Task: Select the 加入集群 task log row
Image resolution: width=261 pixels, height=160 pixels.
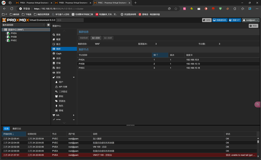Action: (129, 139)
